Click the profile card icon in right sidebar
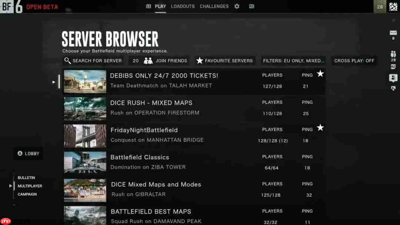This screenshot has height=225, width=400. 393,77
